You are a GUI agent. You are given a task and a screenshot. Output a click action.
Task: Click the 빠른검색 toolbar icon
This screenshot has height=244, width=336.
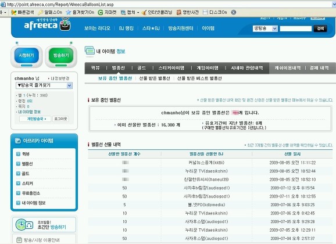[14, 12]
